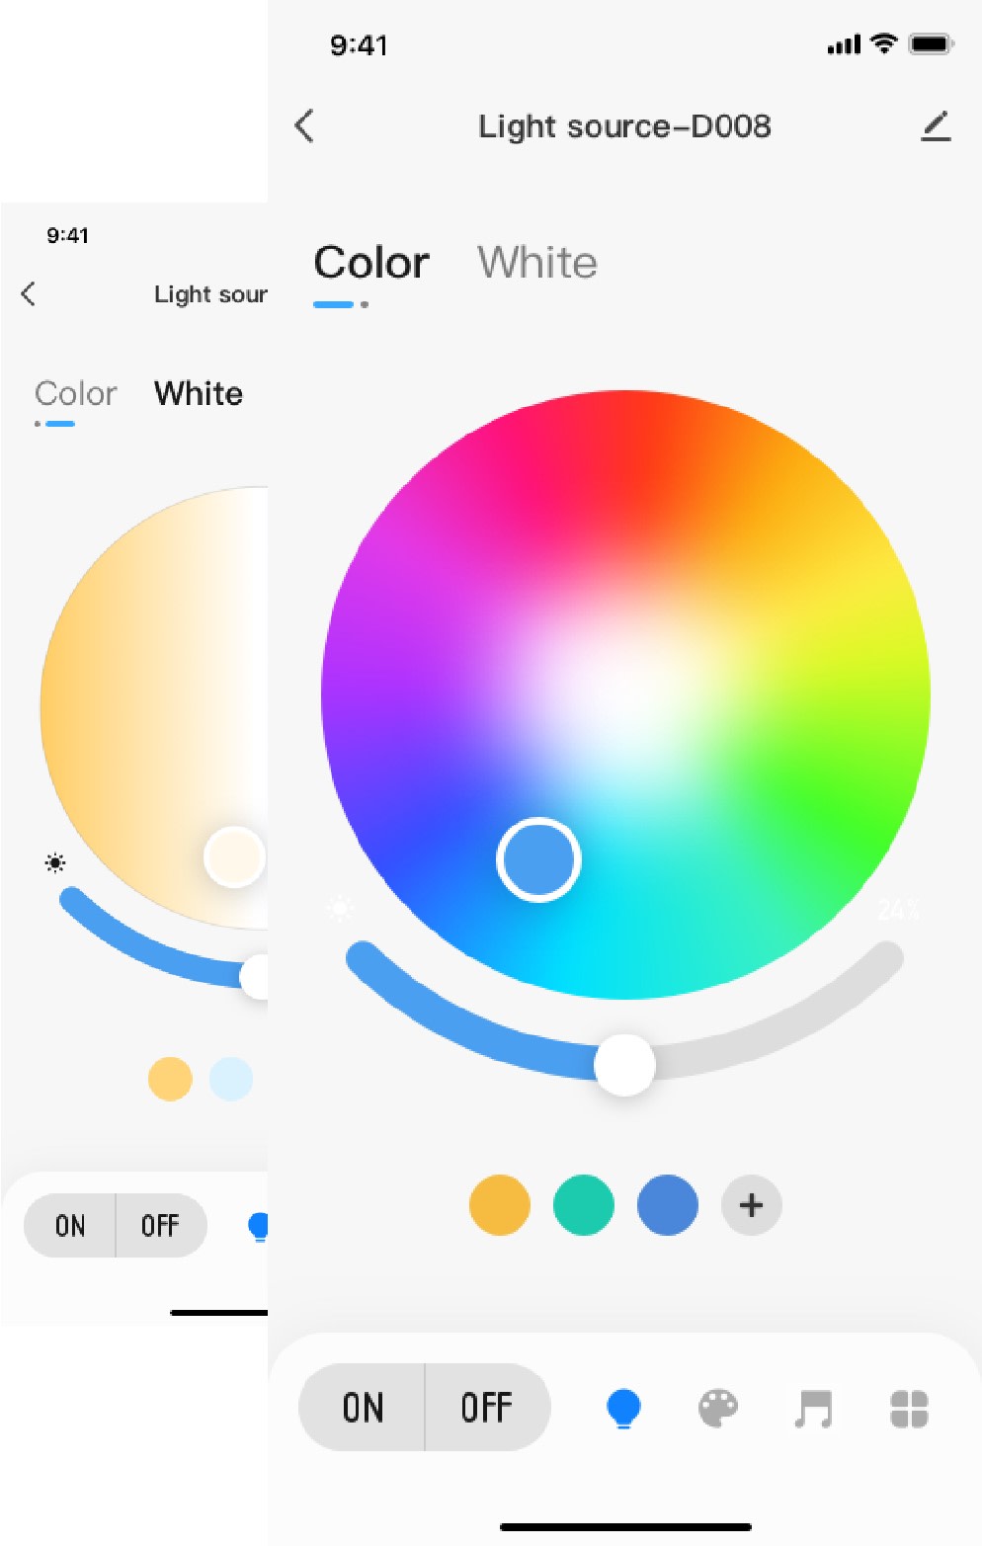This screenshot has width=982, height=1546.
Task: Go back using the main screen's chevron
Action: (x=304, y=125)
